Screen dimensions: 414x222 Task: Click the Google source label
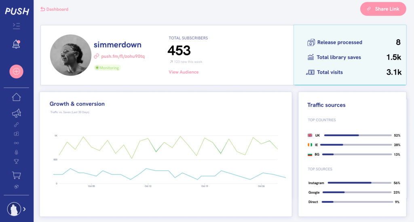click(314, 193)
